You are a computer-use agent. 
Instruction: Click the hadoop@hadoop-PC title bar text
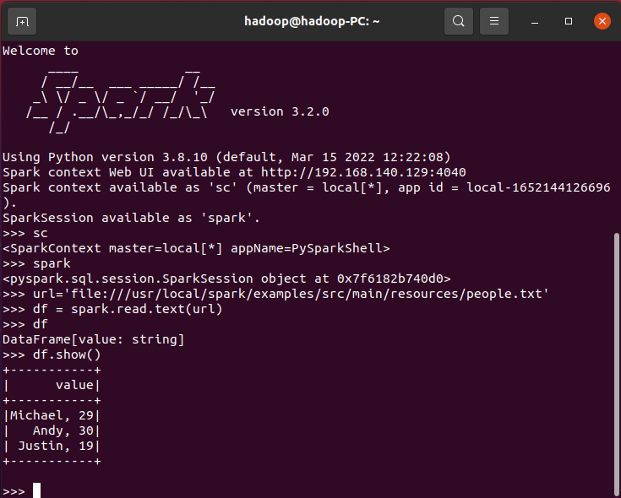pos(312,21)
